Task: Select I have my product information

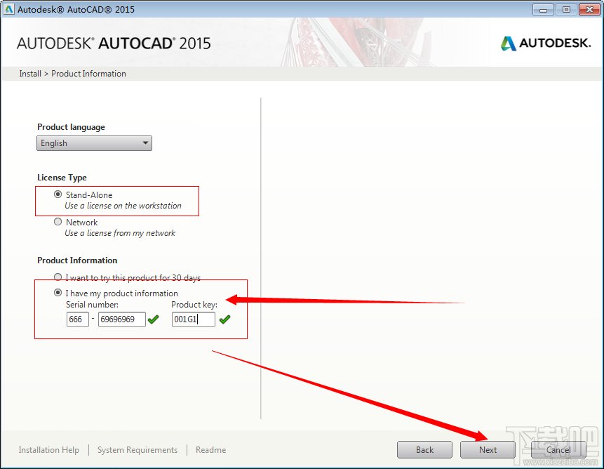Action: [x=58, y=293]
